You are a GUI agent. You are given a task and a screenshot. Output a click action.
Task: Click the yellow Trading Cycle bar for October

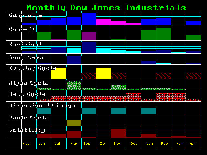tap(103, 73)
